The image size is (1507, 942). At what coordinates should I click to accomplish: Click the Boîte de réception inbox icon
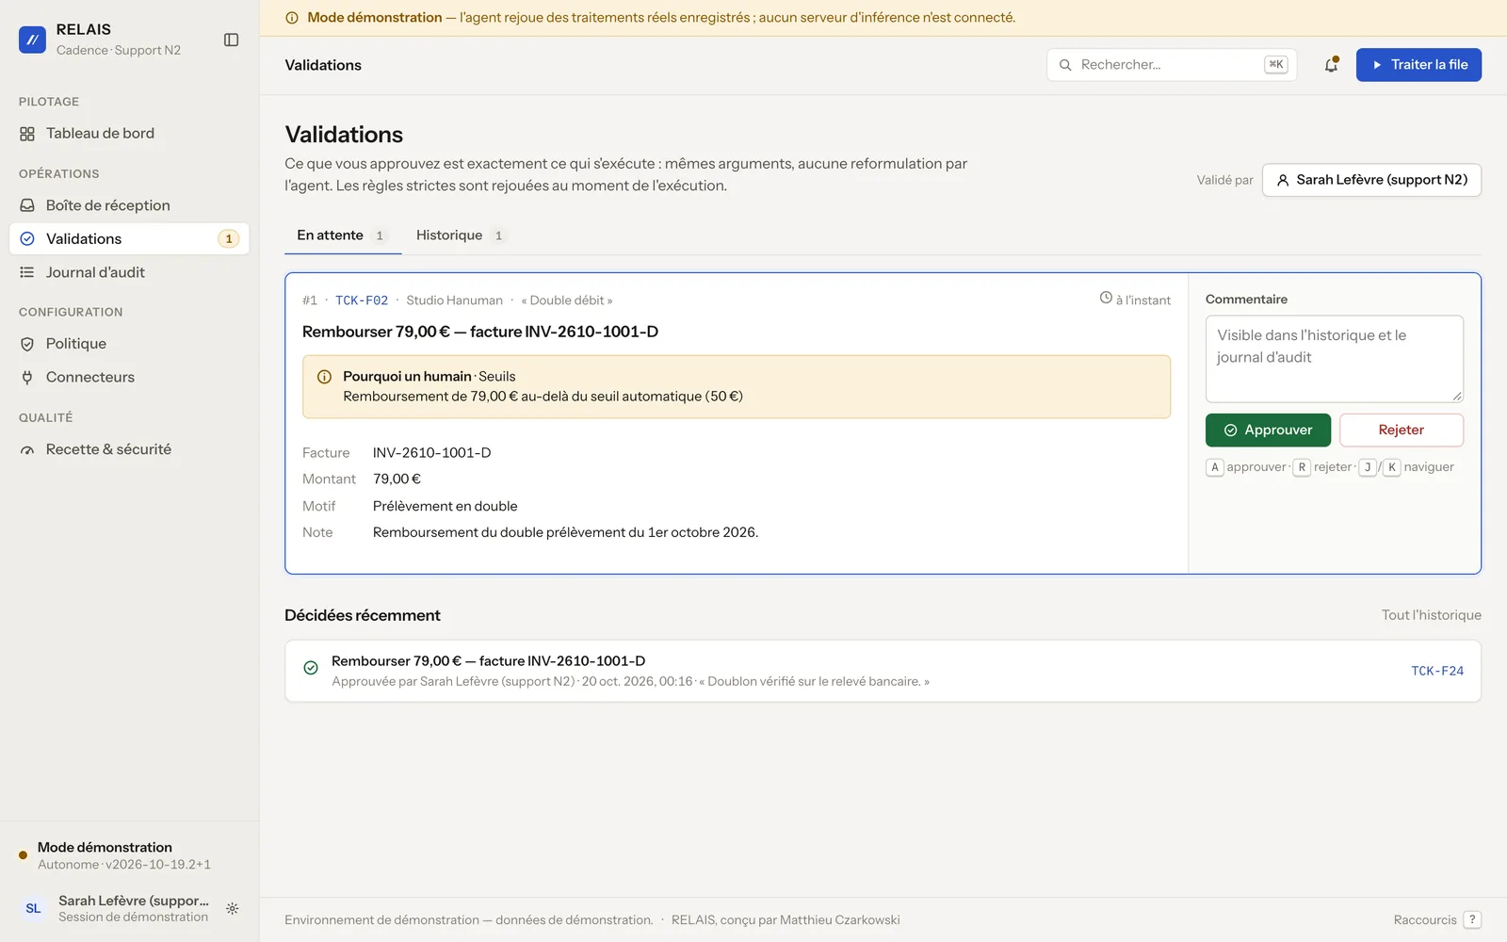click(27, 205)
